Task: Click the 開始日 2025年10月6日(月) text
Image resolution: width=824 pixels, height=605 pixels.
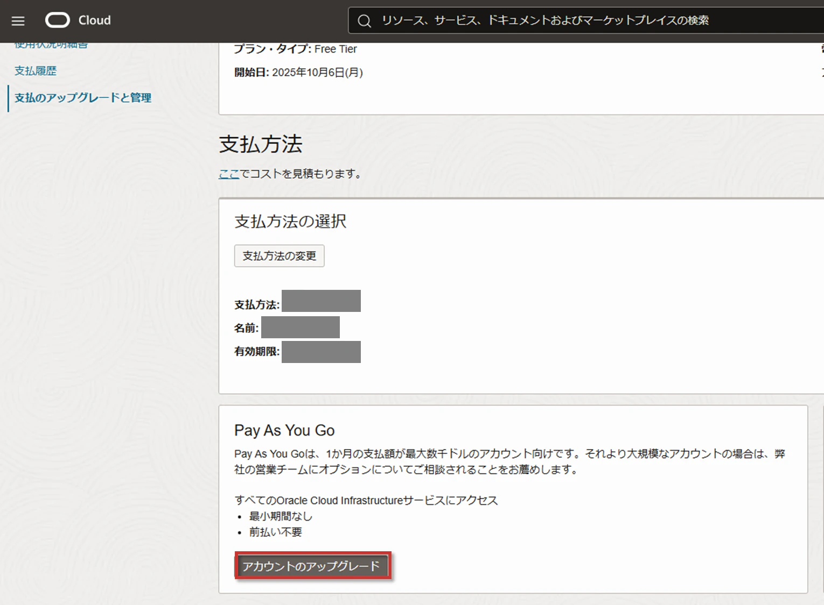Action: point(298,73)
